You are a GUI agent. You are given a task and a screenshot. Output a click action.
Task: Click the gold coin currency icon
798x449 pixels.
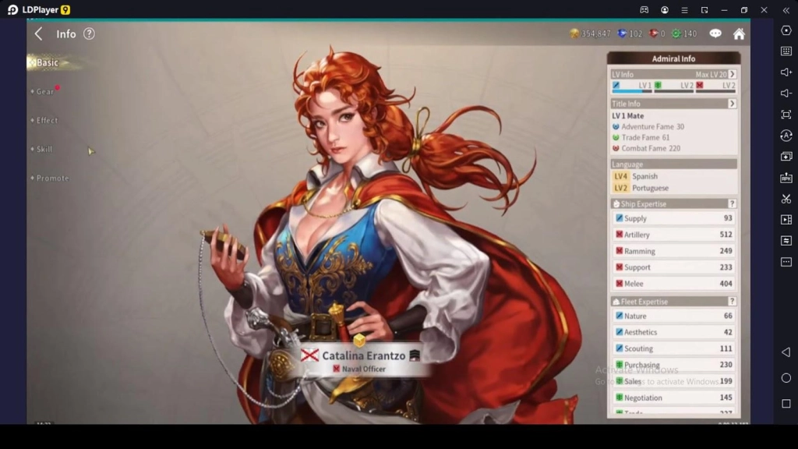574,34
